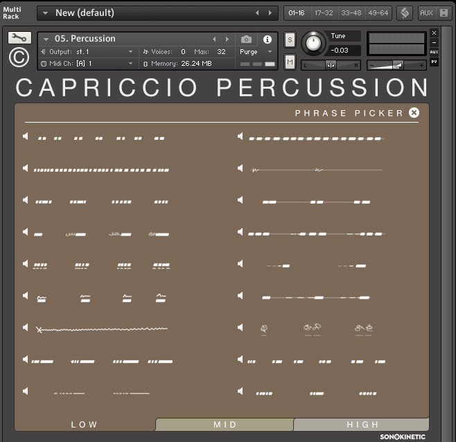This screenshot has width=456, height=442.
Task: Audition sixth right-column phrase speaker
Action: coord(240,296)
